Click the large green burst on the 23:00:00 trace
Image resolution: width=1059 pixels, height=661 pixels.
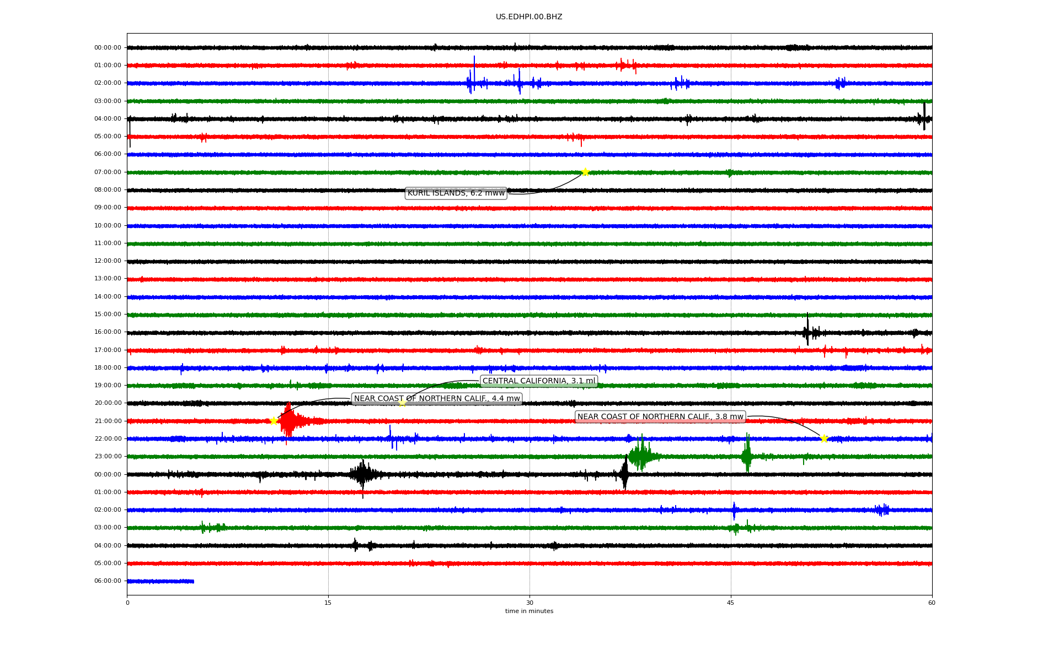tap(641, 456)
